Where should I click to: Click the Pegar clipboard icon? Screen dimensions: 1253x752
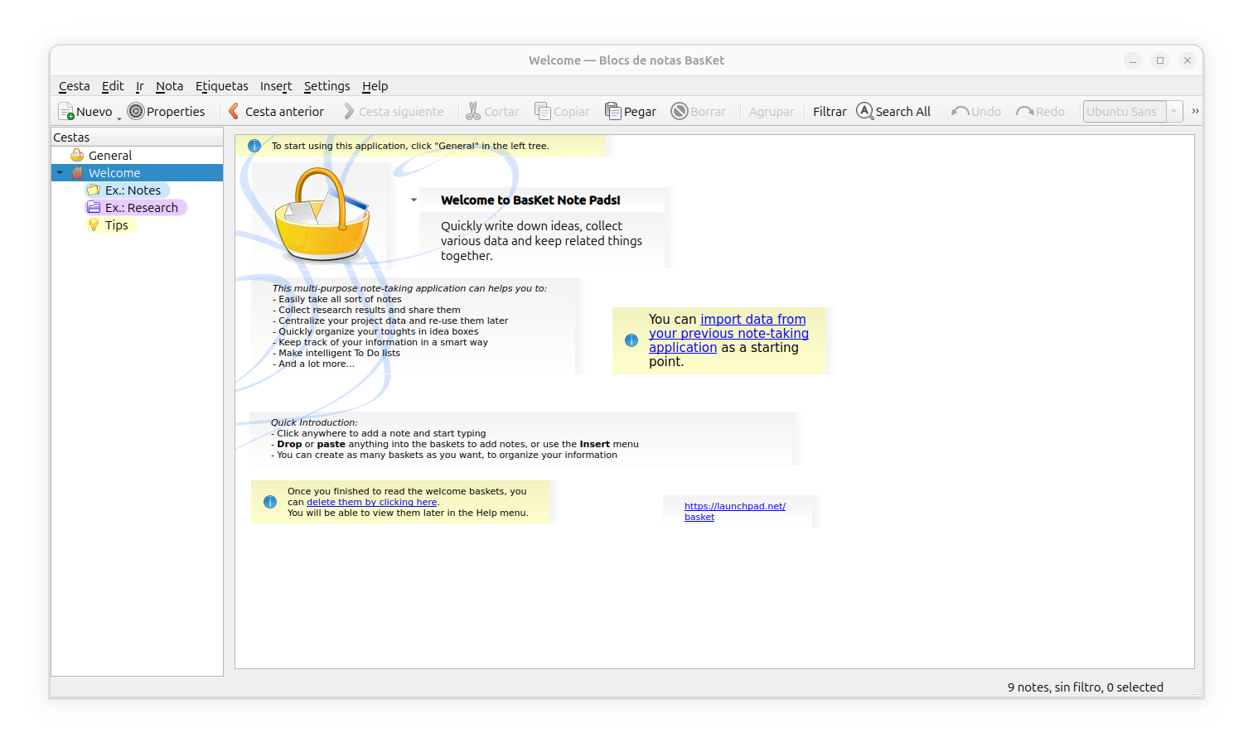coord(613,111)
